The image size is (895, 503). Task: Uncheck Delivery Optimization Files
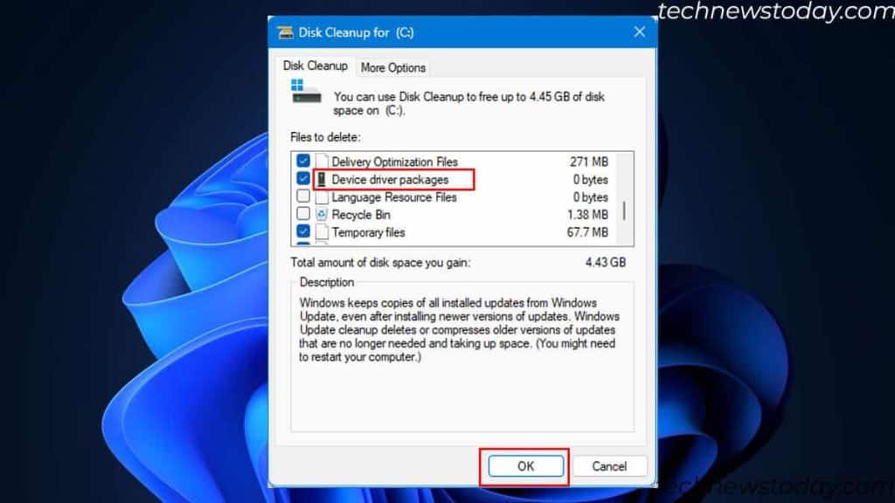coord(302,162)
